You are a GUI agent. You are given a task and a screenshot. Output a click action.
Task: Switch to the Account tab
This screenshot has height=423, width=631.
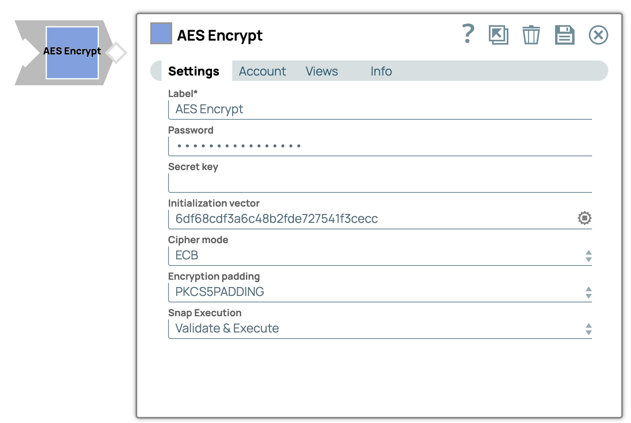(x=262, y=71)
